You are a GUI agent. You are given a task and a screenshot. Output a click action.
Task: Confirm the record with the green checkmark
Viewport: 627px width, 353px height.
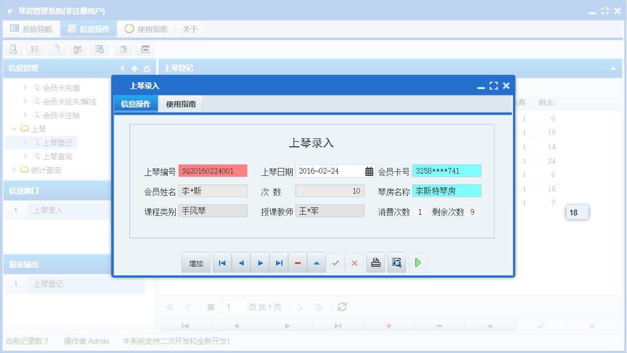(335, 262)
